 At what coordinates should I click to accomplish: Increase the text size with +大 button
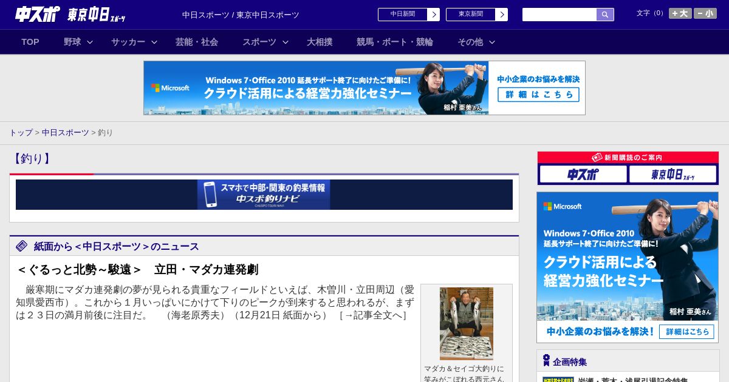coord(680,13)
